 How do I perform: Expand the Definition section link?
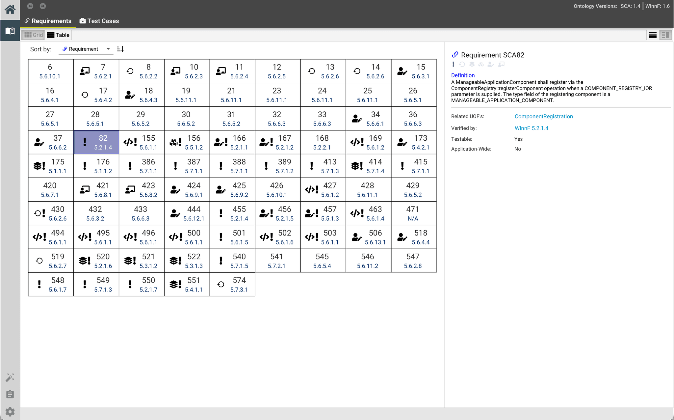point(462,75)
